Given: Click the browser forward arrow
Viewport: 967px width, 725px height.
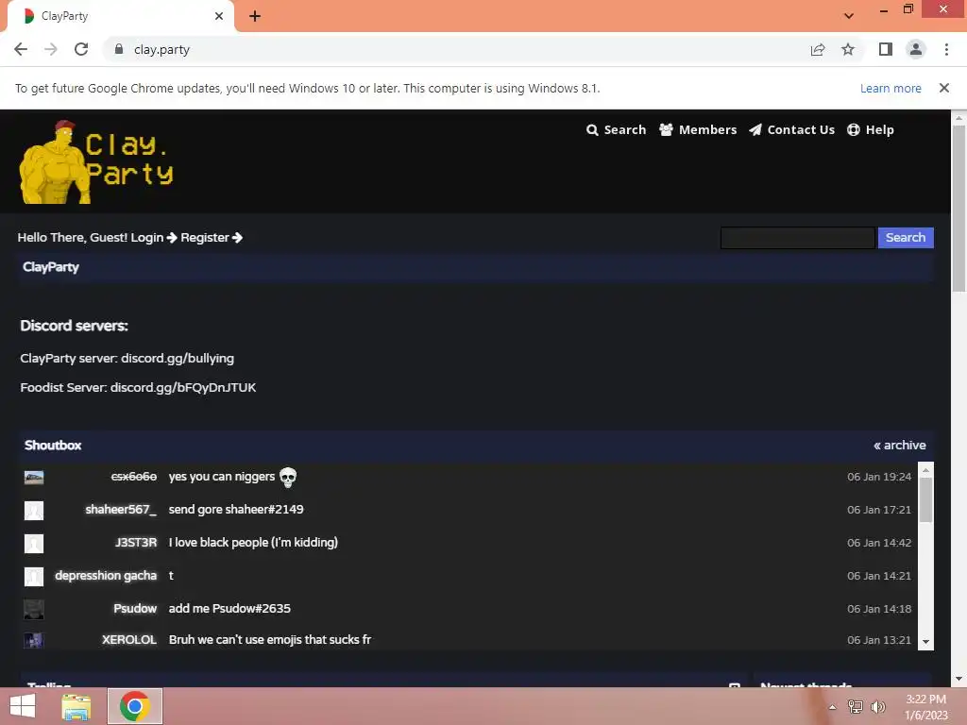Looking at the screenshot, I should (x=51, y=49).
